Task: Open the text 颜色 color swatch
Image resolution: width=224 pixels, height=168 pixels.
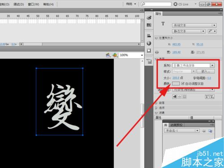Action: 176,83
